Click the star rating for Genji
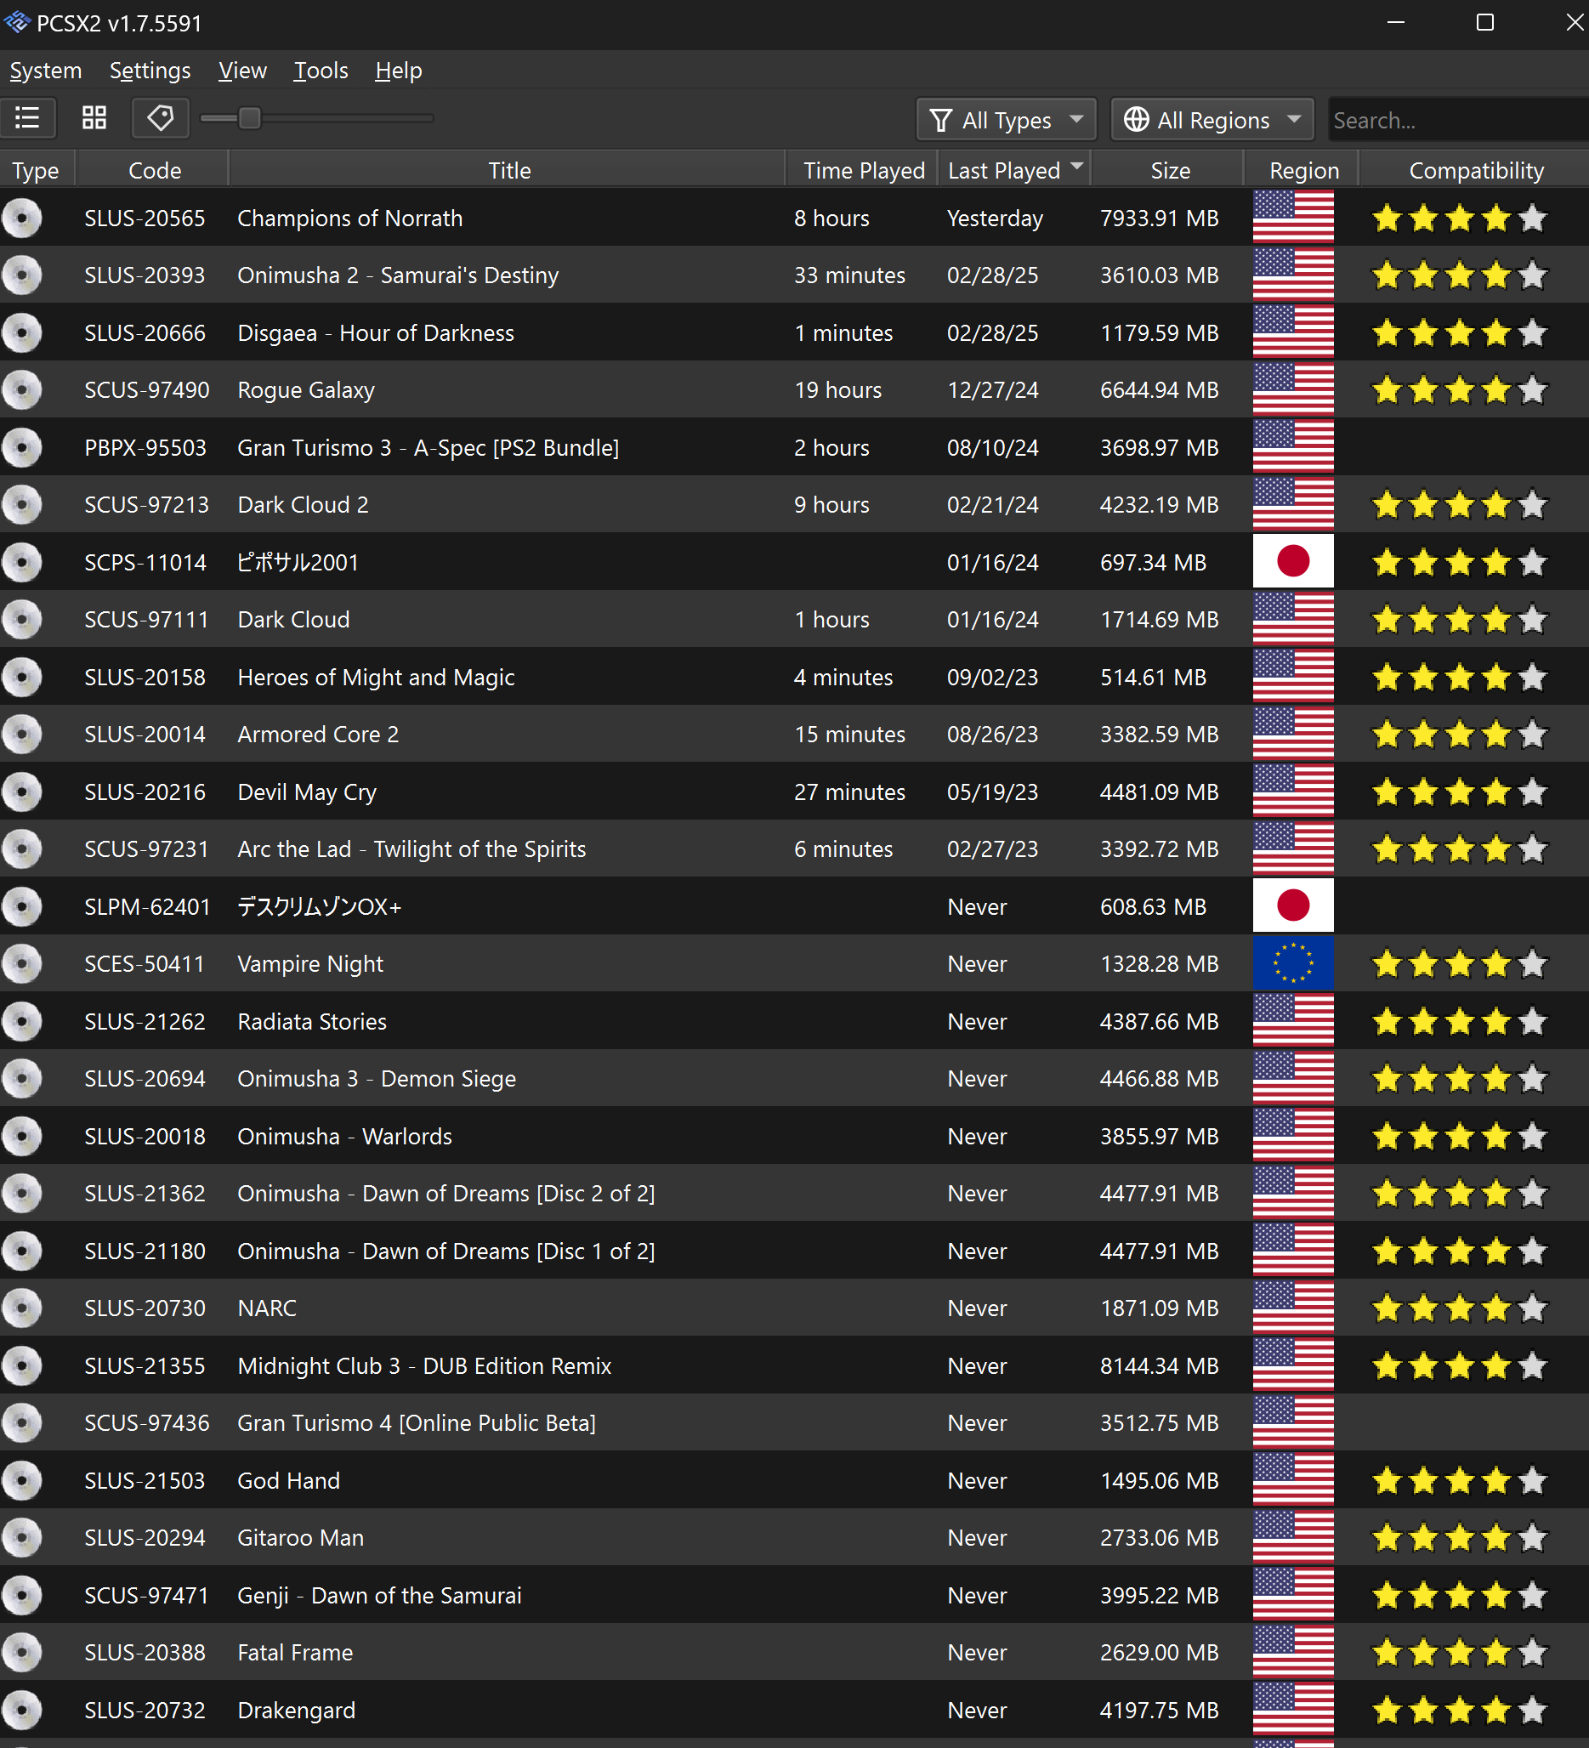 point(1459,1594)
